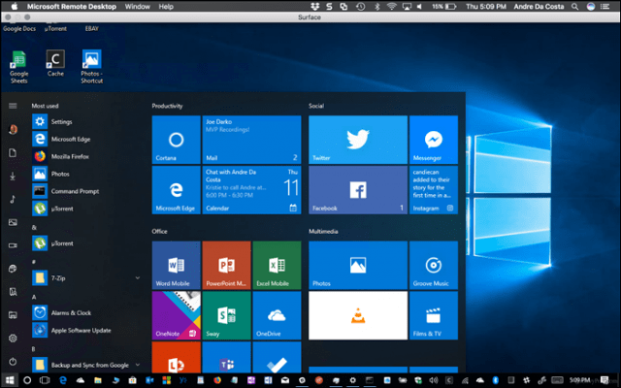Open File Explorer on Windows taskbar

tap(97, 380)
